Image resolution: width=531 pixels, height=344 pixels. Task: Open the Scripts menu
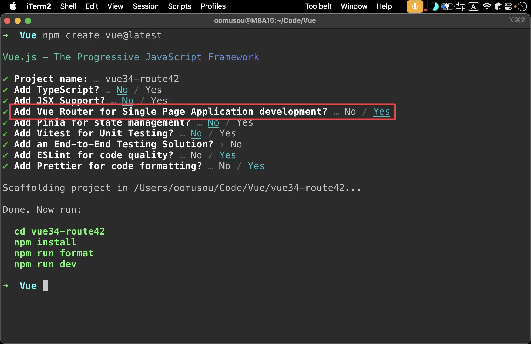[x=180, y=6]
